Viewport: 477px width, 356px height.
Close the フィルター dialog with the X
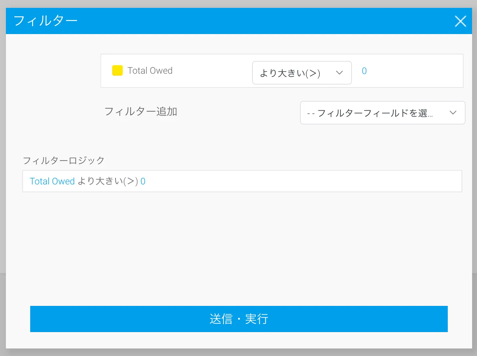pyautogui.click(x=460, y=21)
